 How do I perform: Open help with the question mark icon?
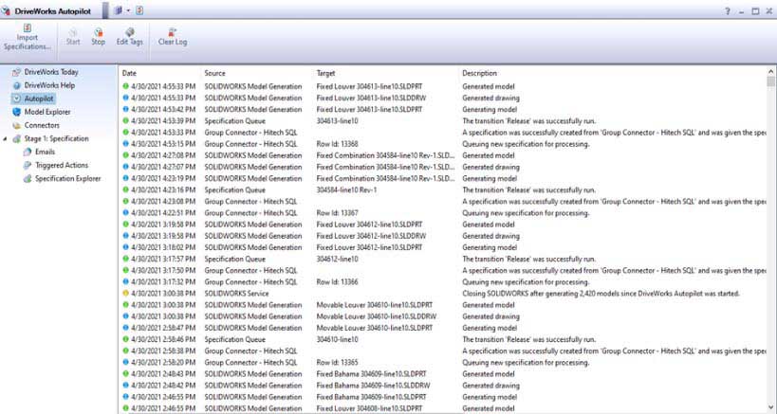coord(728,11)
